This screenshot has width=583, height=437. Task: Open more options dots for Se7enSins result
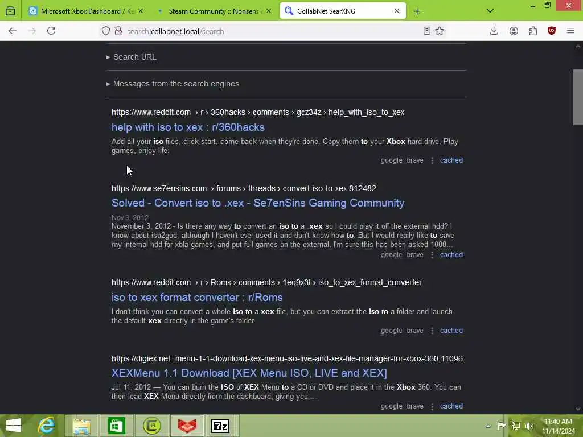432,255
